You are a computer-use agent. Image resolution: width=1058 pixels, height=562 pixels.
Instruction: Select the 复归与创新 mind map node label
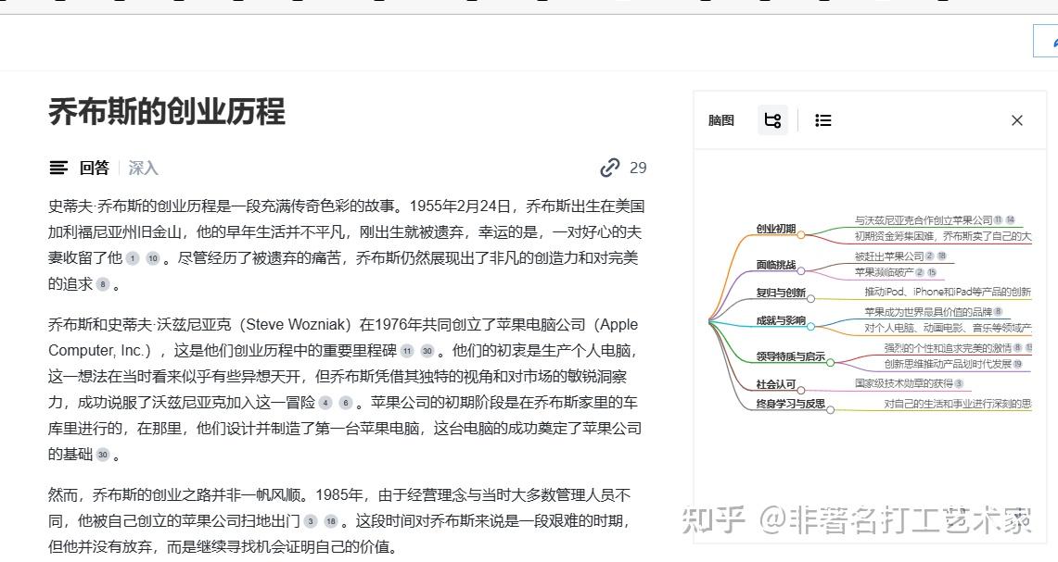click(781, 293)
